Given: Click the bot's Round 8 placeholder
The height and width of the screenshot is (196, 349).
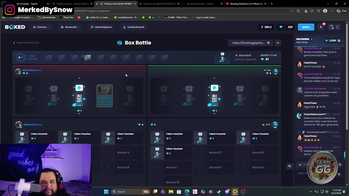Looking at the screenshot, I should click(x=214, y=167).
